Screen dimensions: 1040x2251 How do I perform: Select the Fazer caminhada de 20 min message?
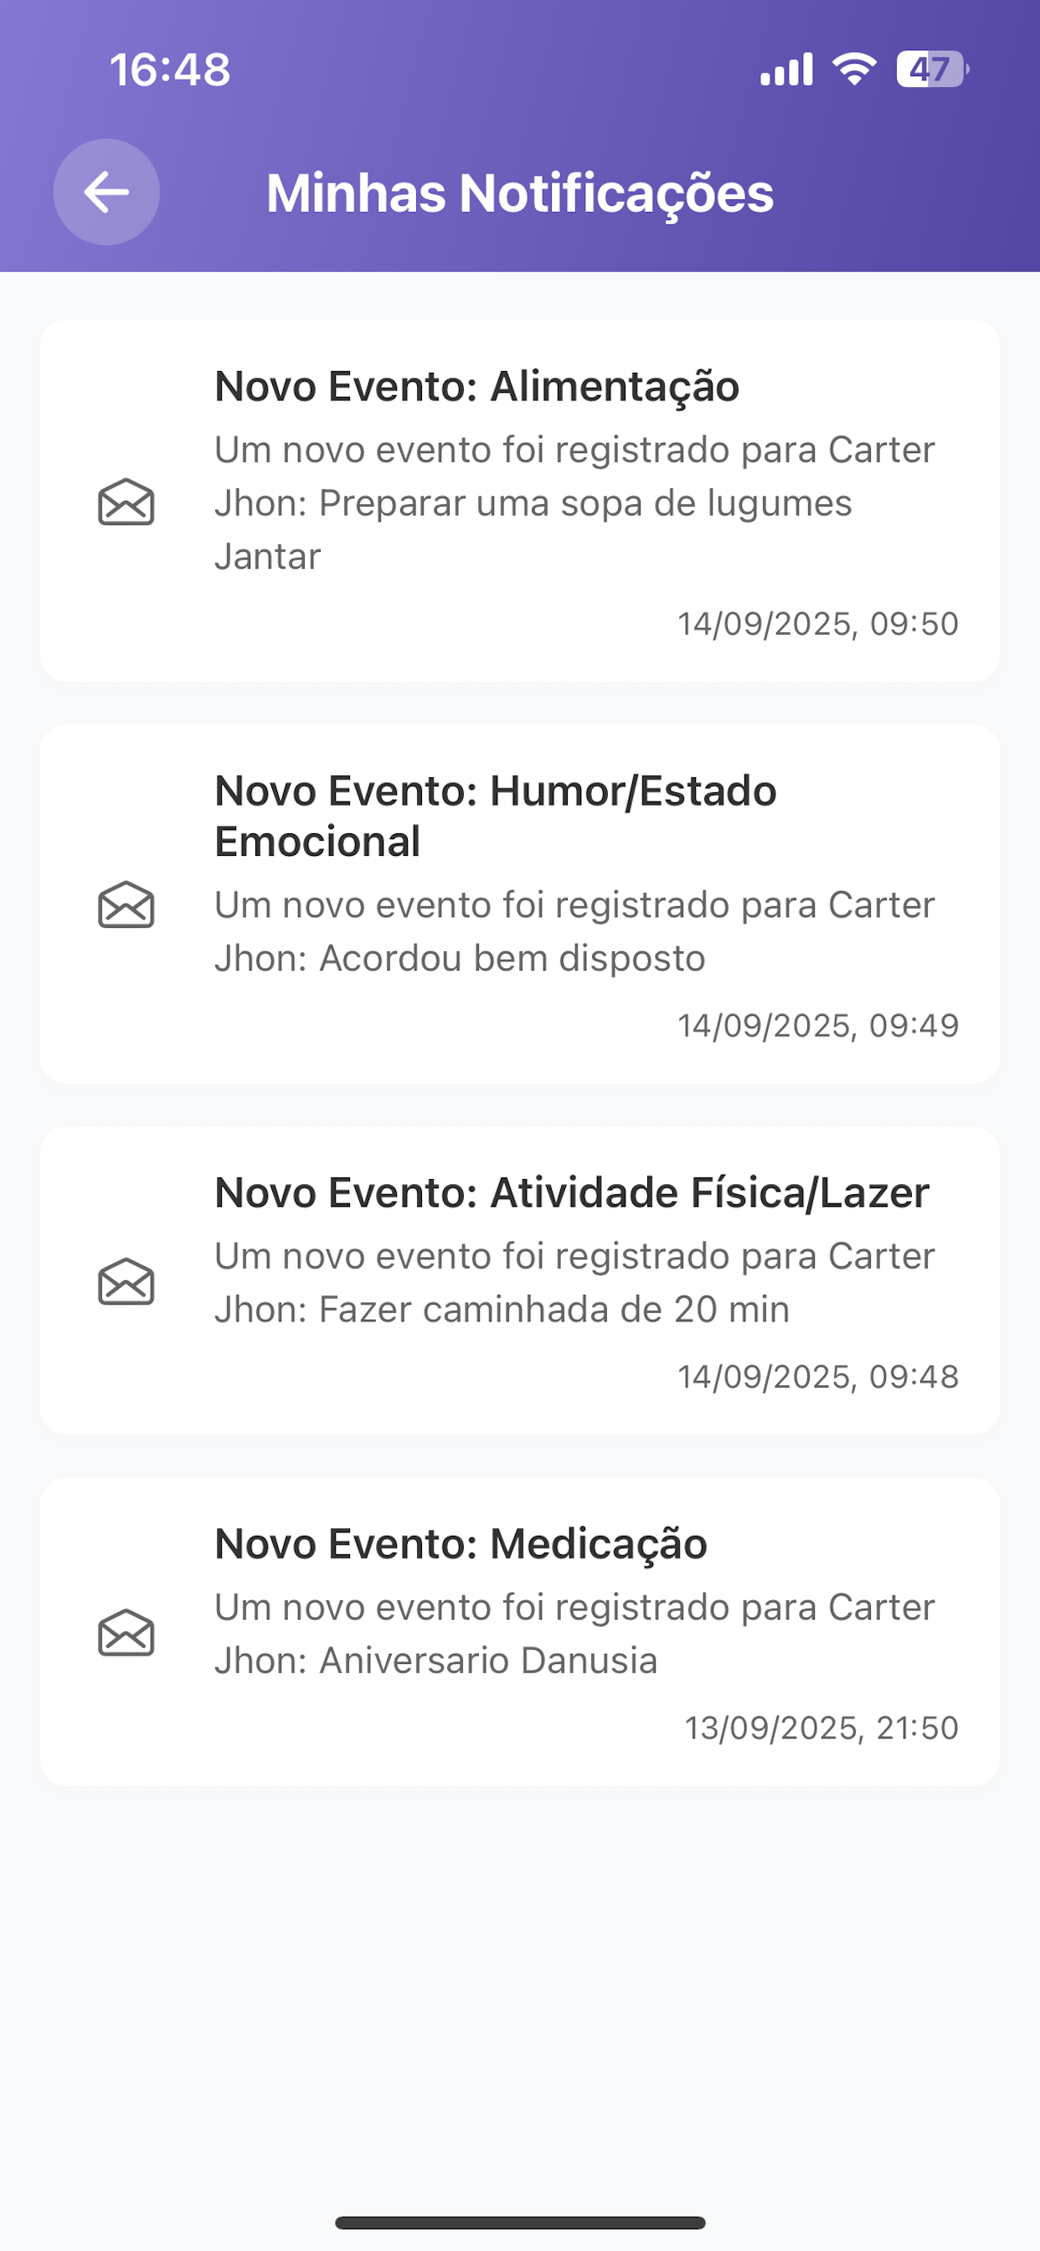(x=554, y=1310)
